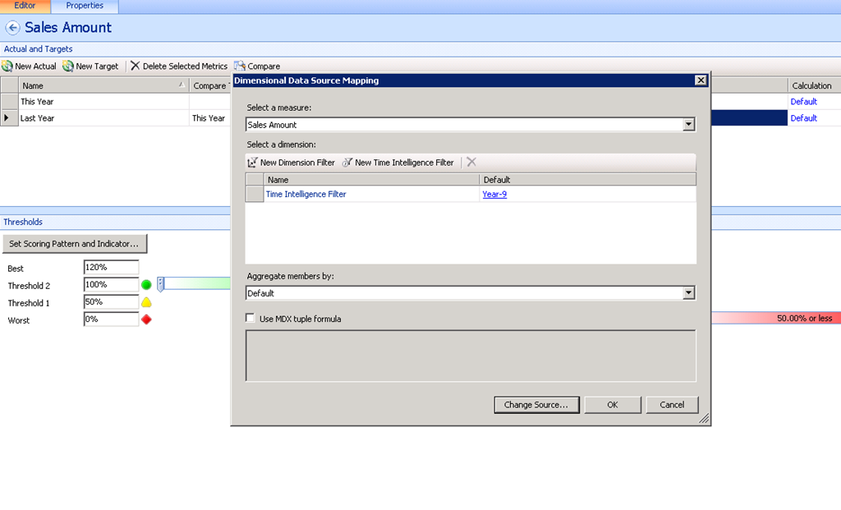Sort metrics by the Name column header
The image size is (841, 510).
(x=103, y=85)
